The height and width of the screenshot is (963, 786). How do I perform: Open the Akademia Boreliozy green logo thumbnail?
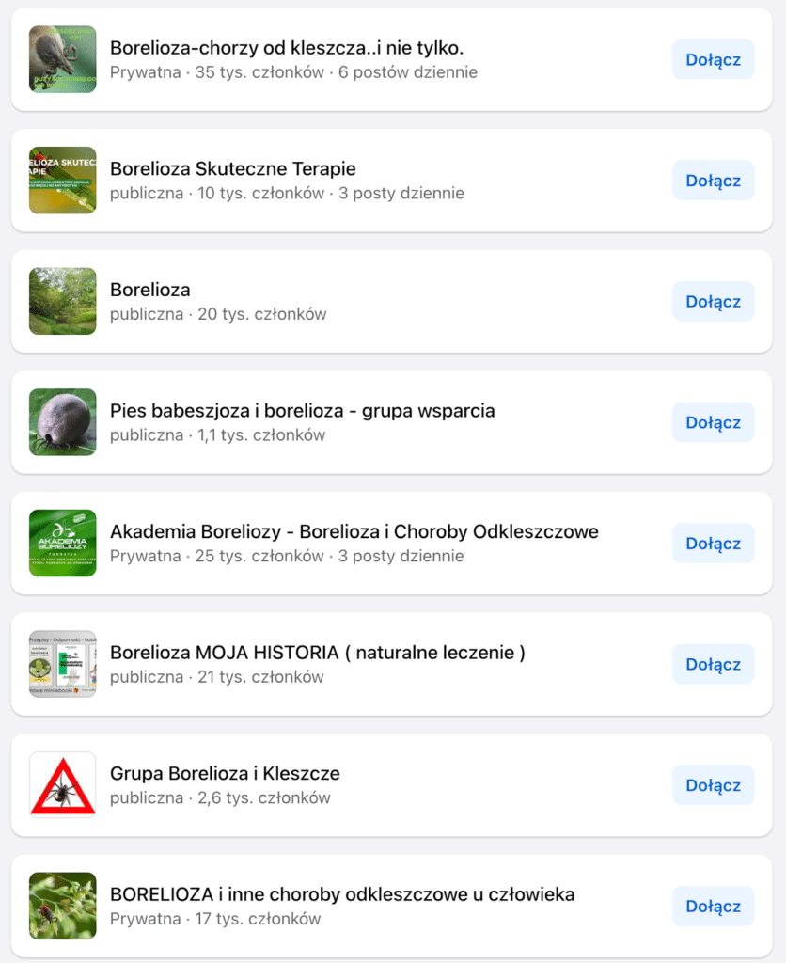[x=63, y=544]
